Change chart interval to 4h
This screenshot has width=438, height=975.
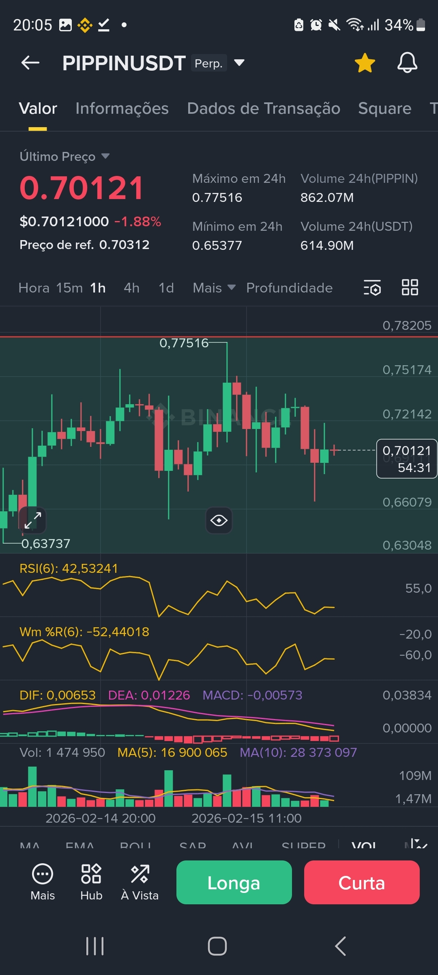tap(131, 288)
